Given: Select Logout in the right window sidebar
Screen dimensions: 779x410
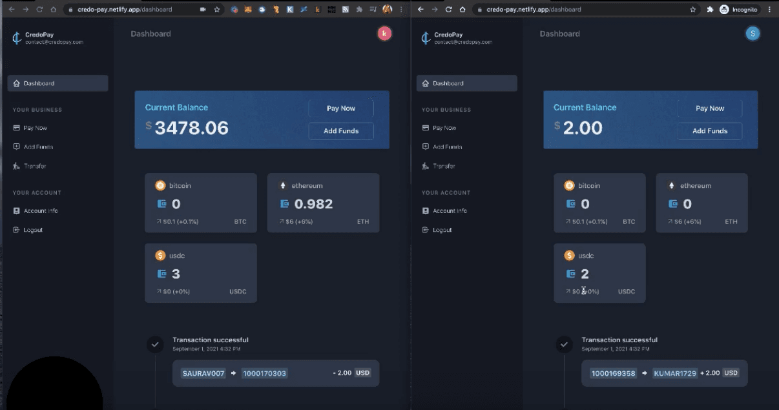Looking at the screenshot, I should point(437,230).
